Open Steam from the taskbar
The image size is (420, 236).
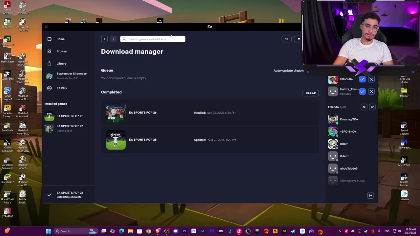(293, 231)
